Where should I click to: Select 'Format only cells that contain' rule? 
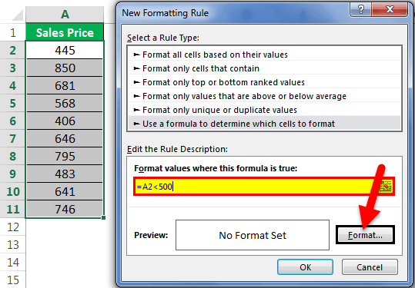264,68
